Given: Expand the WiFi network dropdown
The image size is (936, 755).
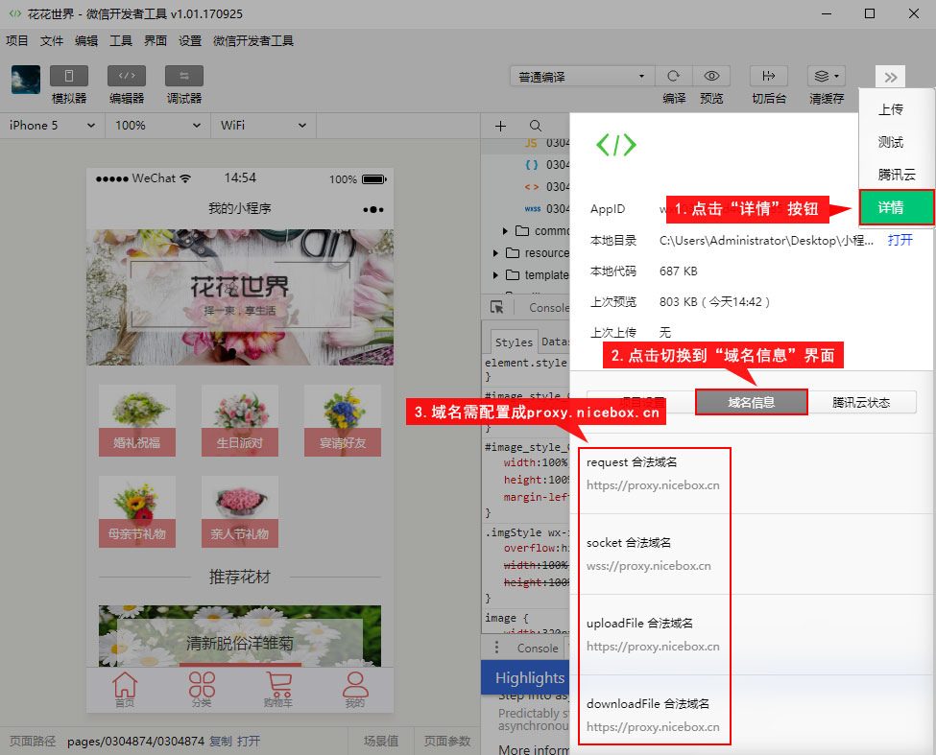Looking at the screenshot, I should tap(263, 126).
